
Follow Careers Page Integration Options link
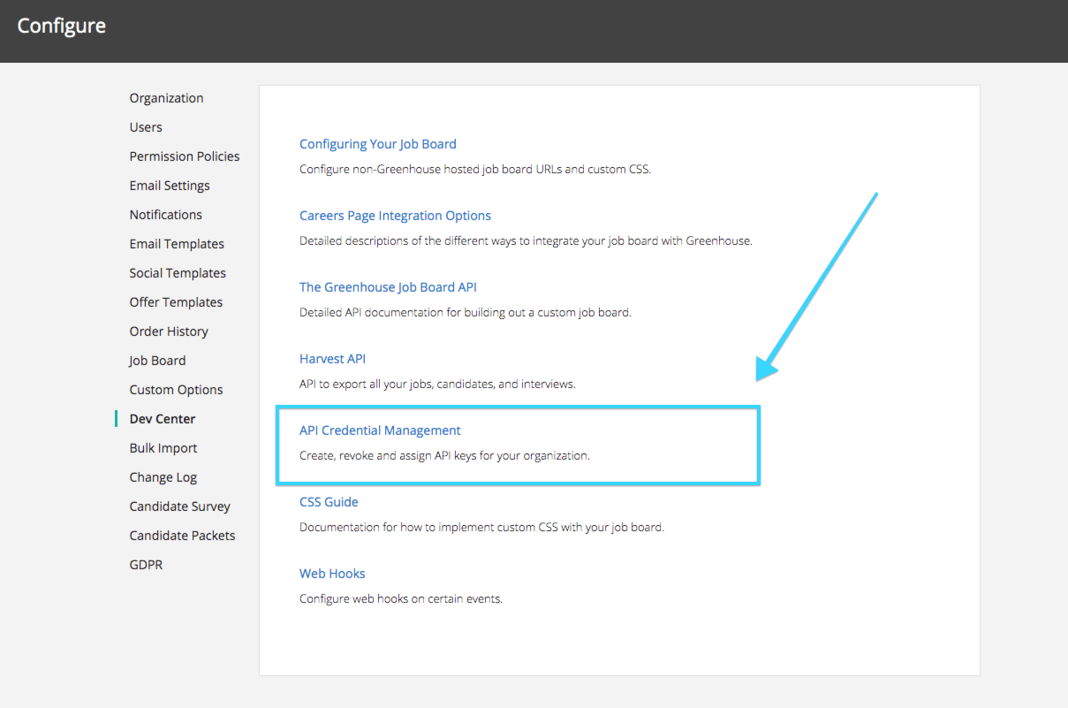point(395,216)
